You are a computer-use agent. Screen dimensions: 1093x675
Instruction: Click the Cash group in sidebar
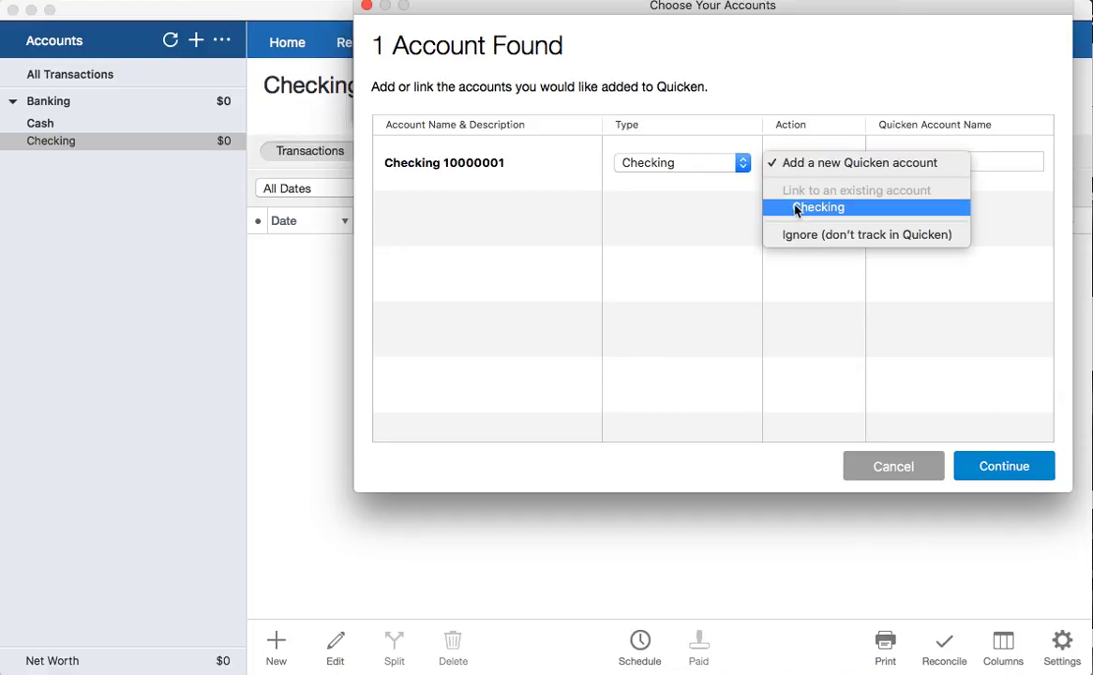39,123
